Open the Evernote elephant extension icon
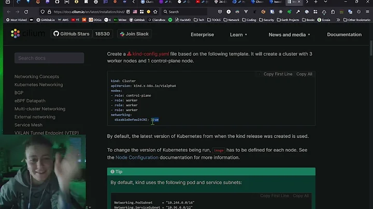The image size is (373, 209). tap(289, 11)
